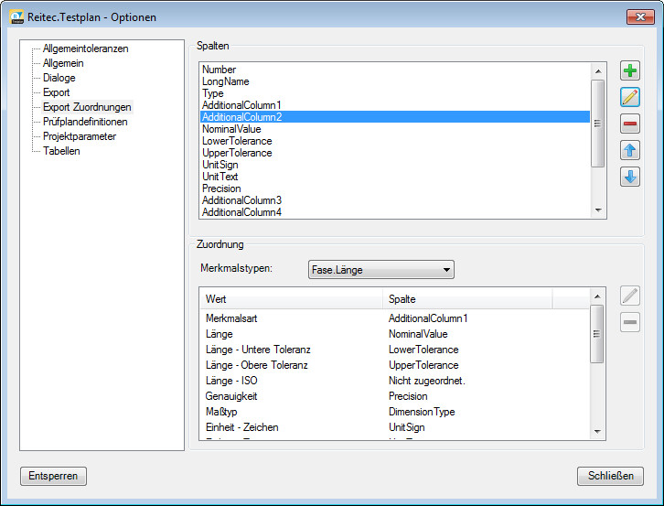Select the Precision column entry in Spalten
Viewport: 664px width, 506px height.
221,188
